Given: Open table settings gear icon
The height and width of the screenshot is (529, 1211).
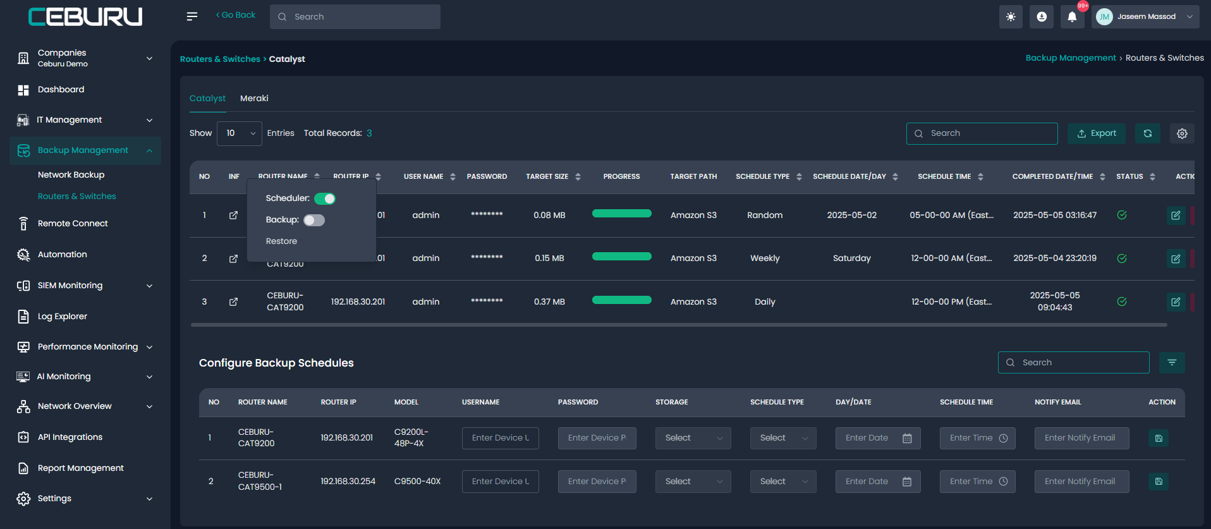Looking at the screenshot, I should (x=1182, y=133).
